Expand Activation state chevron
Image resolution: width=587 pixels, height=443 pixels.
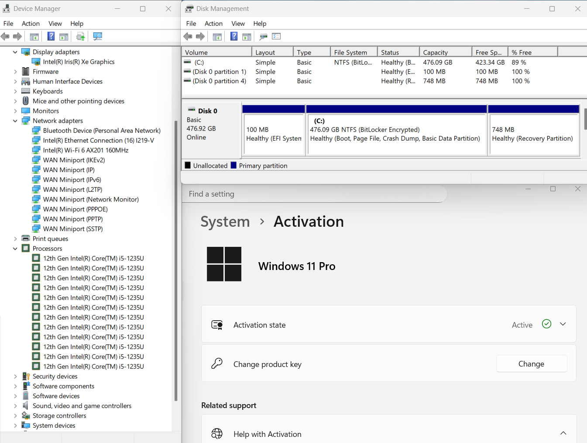(x=563, y=324)
